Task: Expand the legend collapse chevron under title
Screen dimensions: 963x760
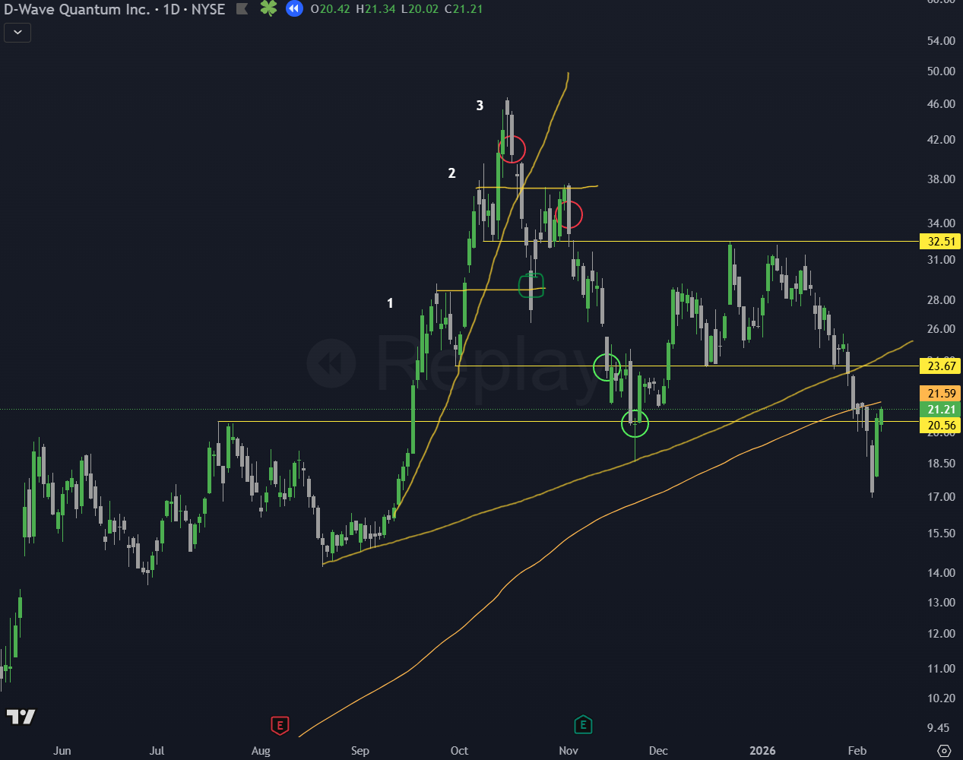Action: [x=17, y=32]
